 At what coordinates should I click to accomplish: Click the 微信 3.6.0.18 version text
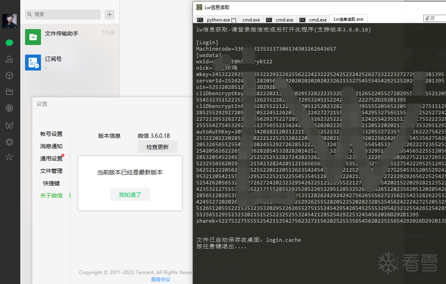tap(154, 135)
